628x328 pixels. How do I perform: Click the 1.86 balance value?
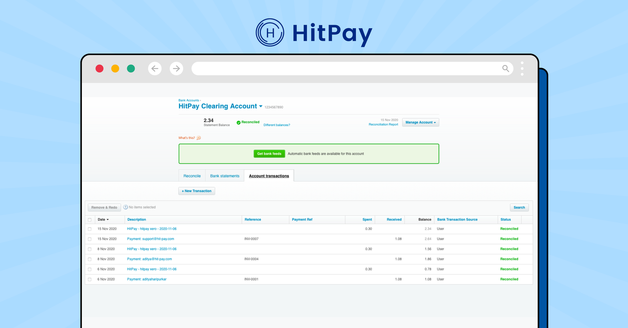[x=428, y=259]
